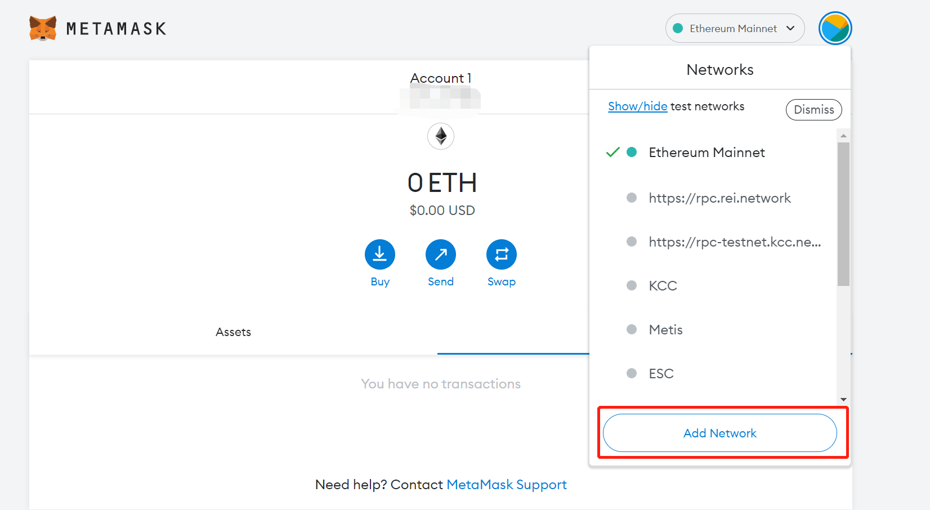Open the Ethereum Mainnet network dropdown

(x=735, y=28)
